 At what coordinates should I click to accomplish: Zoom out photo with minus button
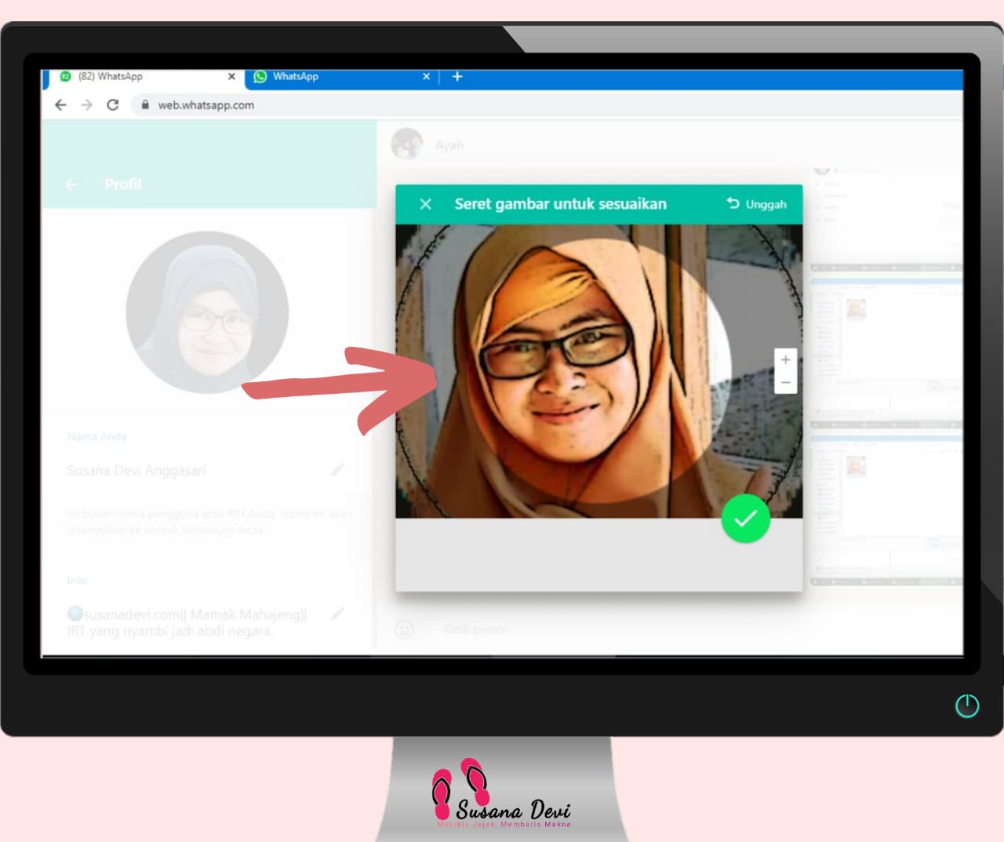coord(785,382)
